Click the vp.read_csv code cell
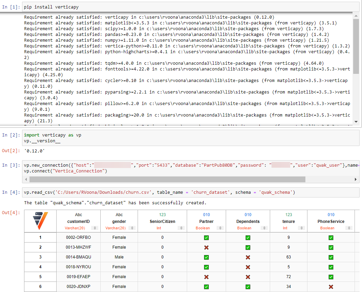 (191, 192)
